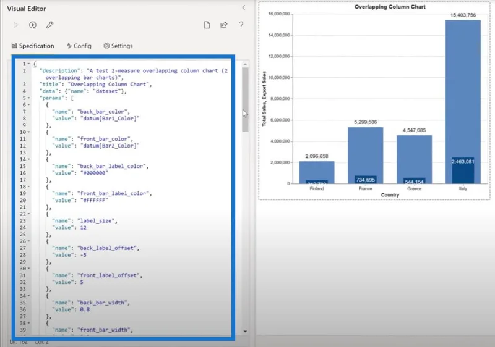Click the "#FFFFFF" color value
The image size is (495, 347).
click(94, 200)
